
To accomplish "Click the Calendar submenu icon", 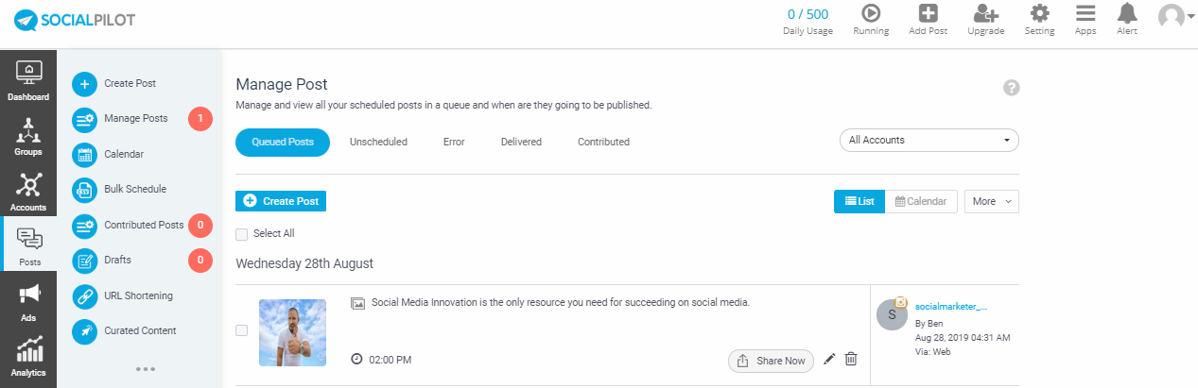I will [x=85, y=154].
